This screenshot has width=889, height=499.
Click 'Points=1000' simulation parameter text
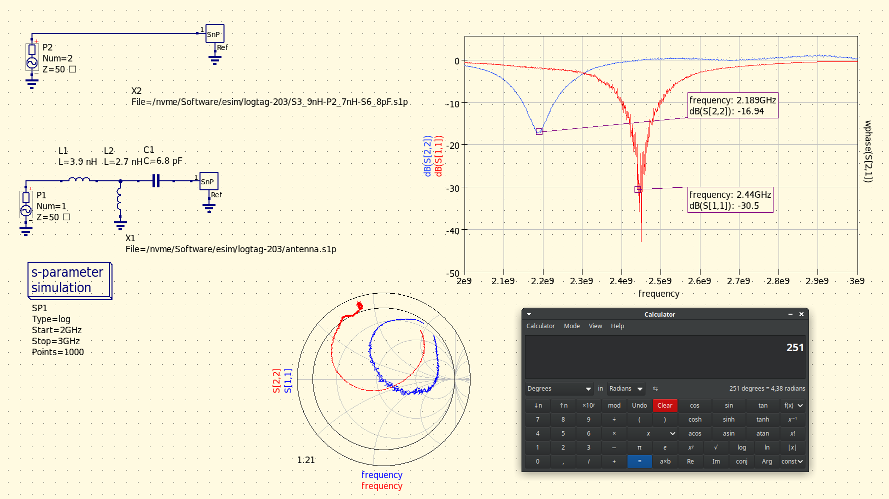pyautogui.click(x=58, y=352)
